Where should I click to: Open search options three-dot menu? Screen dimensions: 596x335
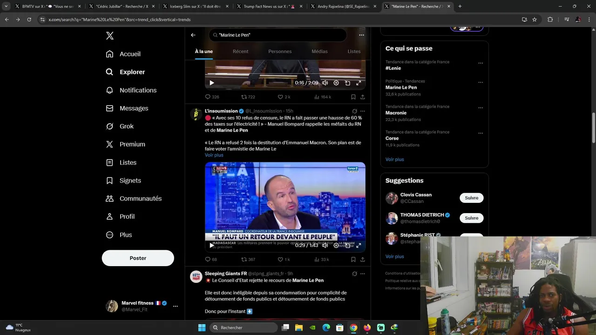361,35
